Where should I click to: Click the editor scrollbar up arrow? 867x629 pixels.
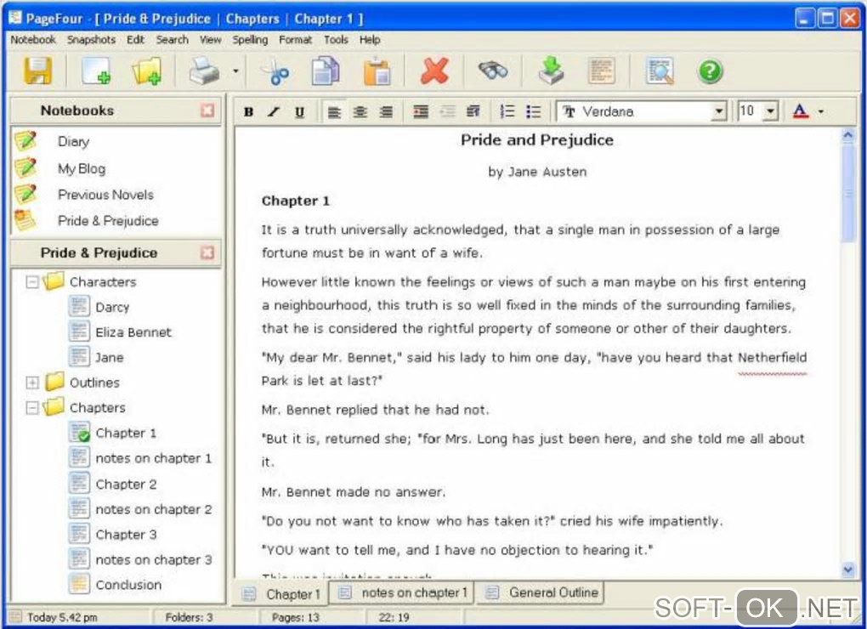[848, 136]
